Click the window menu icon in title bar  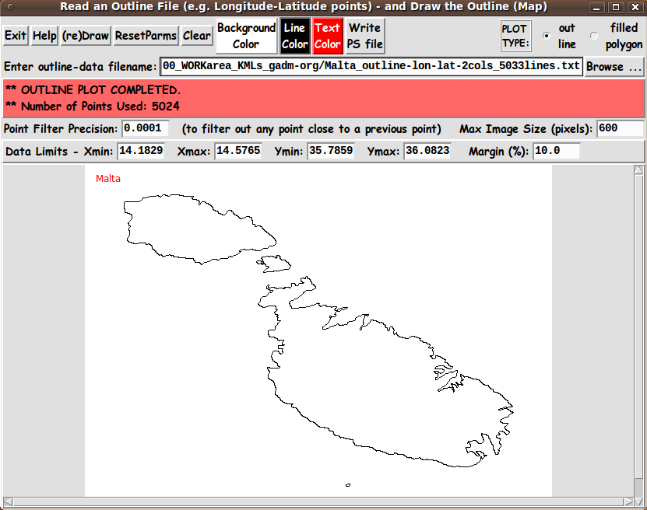(11, 7)
